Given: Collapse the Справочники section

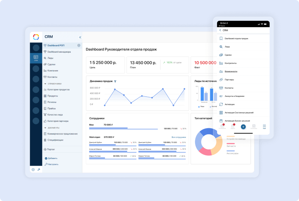Looking at the screenshot, I should point(45,84).
